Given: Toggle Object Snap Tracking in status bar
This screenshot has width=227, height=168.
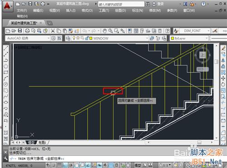Looking at the screenshot, I should (88, 165).
